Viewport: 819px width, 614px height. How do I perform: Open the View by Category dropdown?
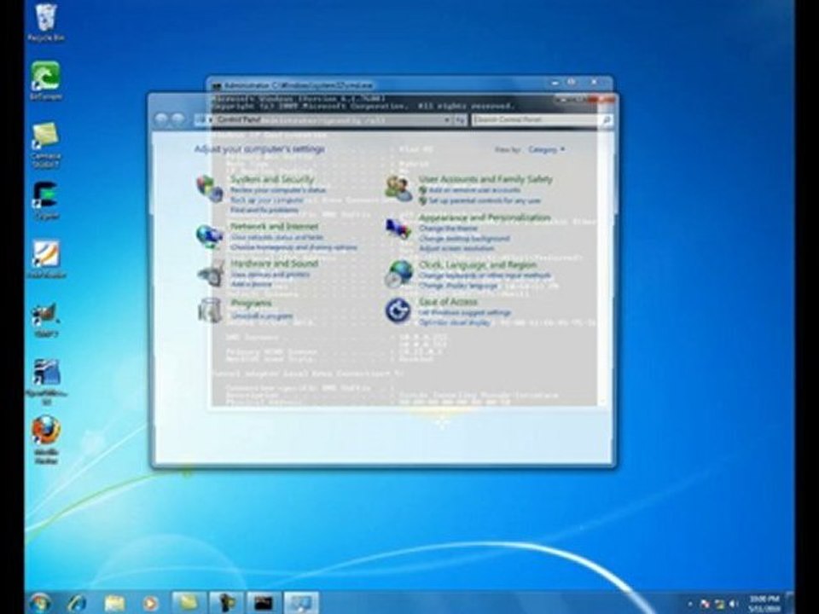(x=546, y=150)
